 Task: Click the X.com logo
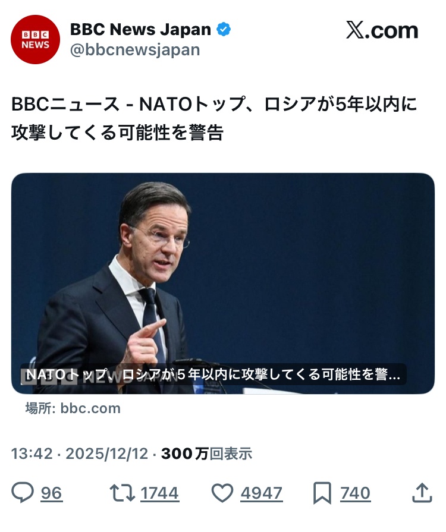(x=382, y=31)
